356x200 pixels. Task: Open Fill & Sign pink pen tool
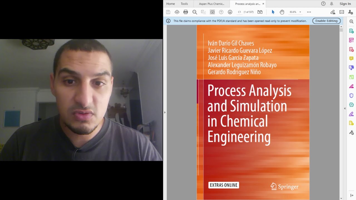click(351, 86)
